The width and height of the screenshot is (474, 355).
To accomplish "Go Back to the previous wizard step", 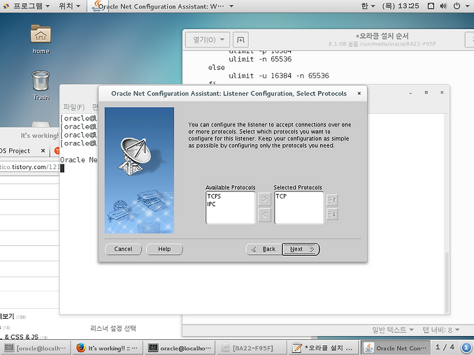I will click(264, 249).
